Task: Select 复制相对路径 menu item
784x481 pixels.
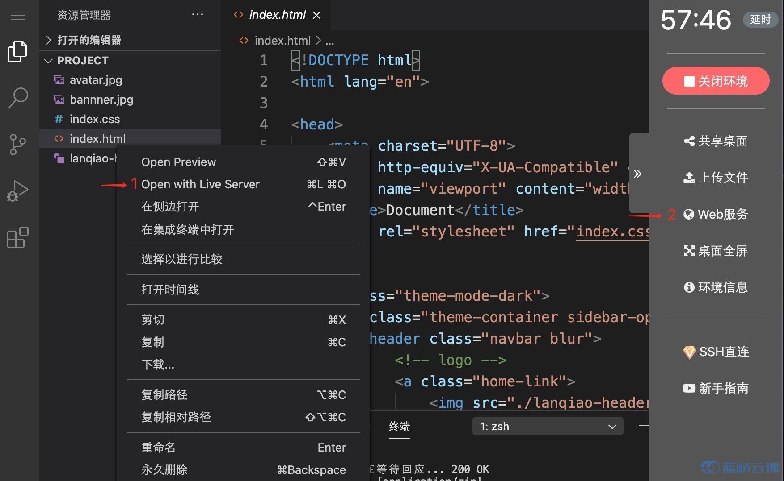Action: (x=244, y=417)
